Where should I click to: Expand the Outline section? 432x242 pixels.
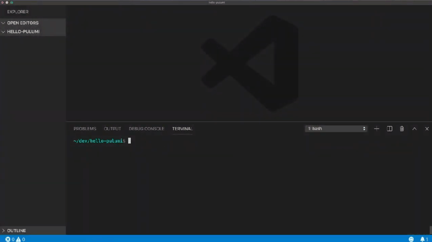point(16,231)
